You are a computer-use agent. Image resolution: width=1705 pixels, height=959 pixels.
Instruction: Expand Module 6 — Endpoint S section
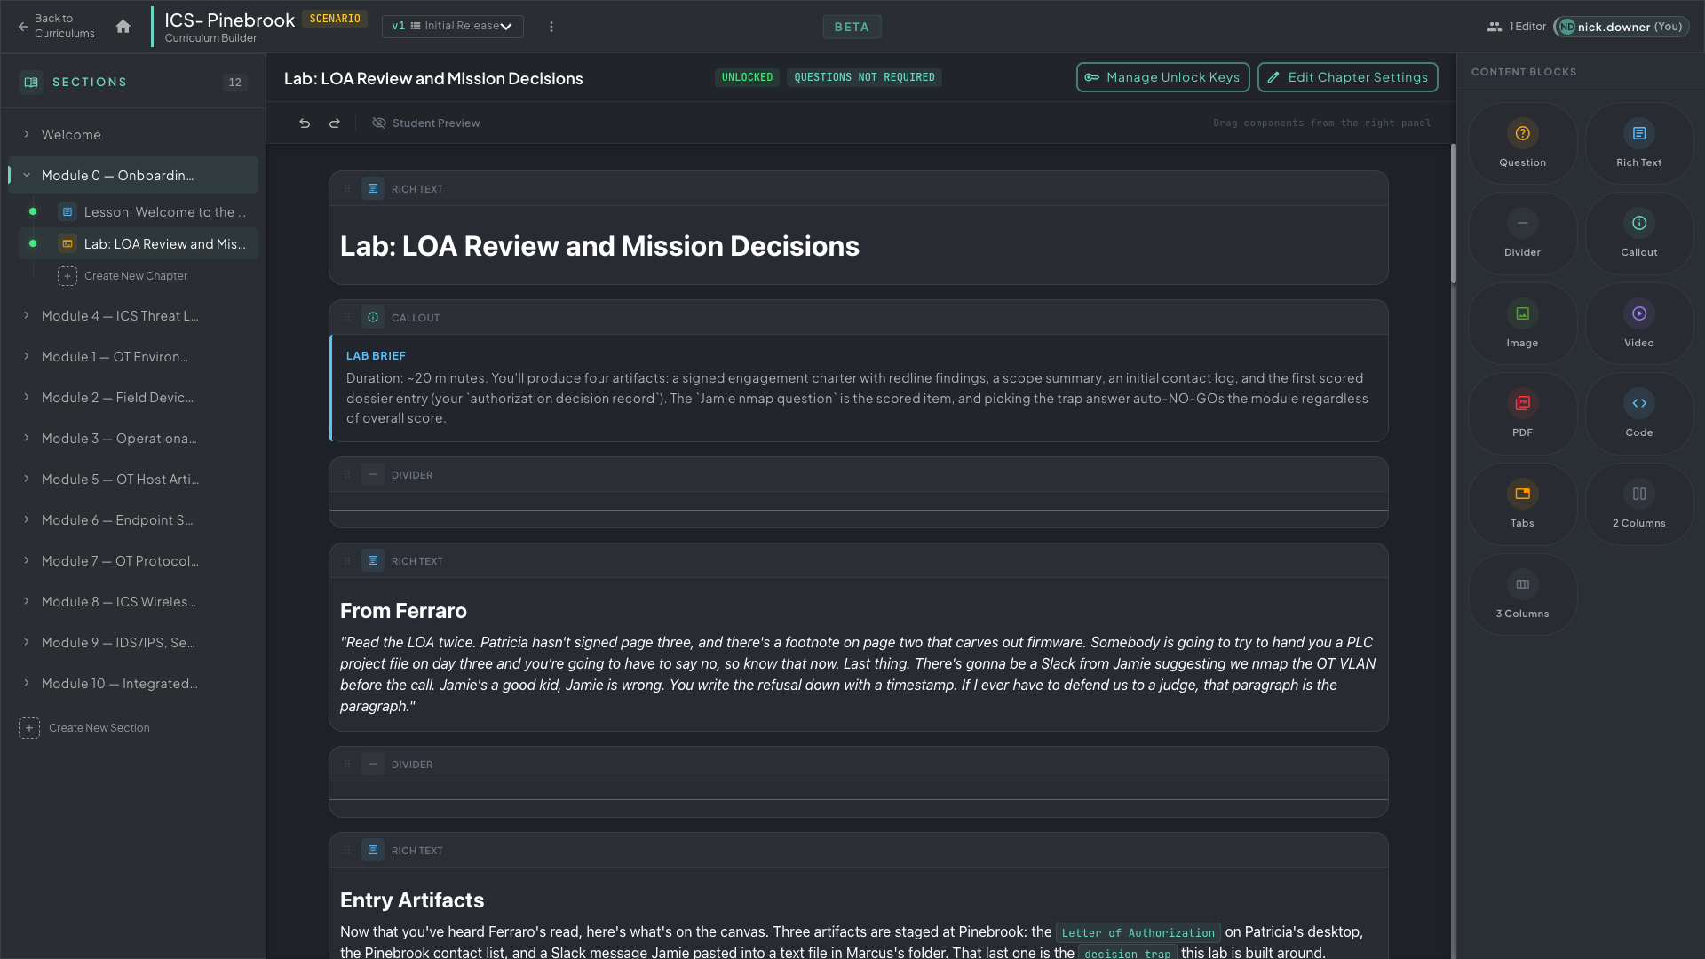[x=27, y=519]
